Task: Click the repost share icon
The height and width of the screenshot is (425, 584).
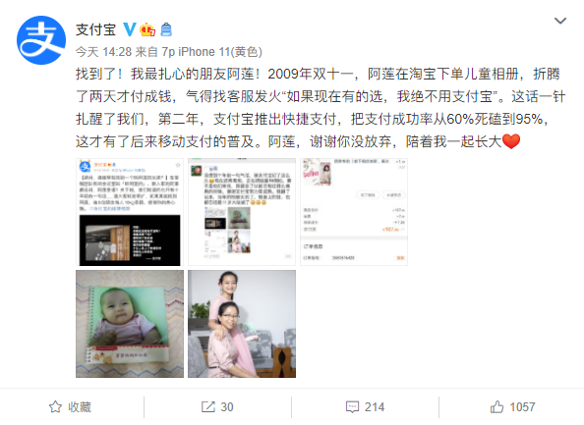Action: tap(207, 406)
